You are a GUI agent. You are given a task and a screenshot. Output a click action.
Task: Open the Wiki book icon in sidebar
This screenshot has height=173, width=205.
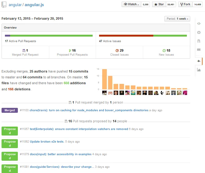(x=199, y=49)
